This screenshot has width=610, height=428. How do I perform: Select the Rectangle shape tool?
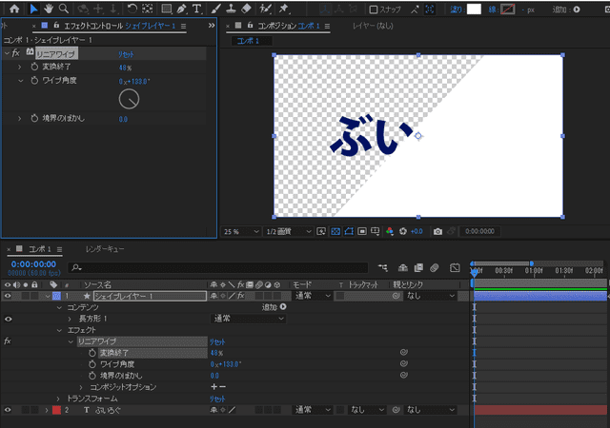tap(166, 9)
